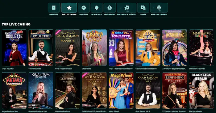Click "Cash Collect Roulette Live" title text
This screenshot has height=113, width=216.
click(146, 69)
